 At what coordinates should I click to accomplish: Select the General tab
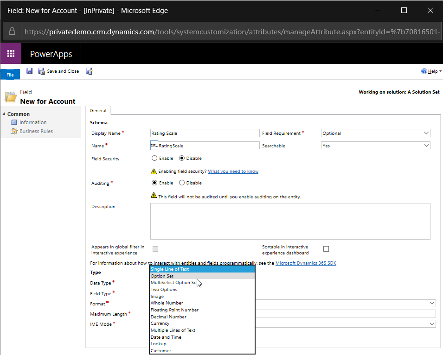point(98,111)
